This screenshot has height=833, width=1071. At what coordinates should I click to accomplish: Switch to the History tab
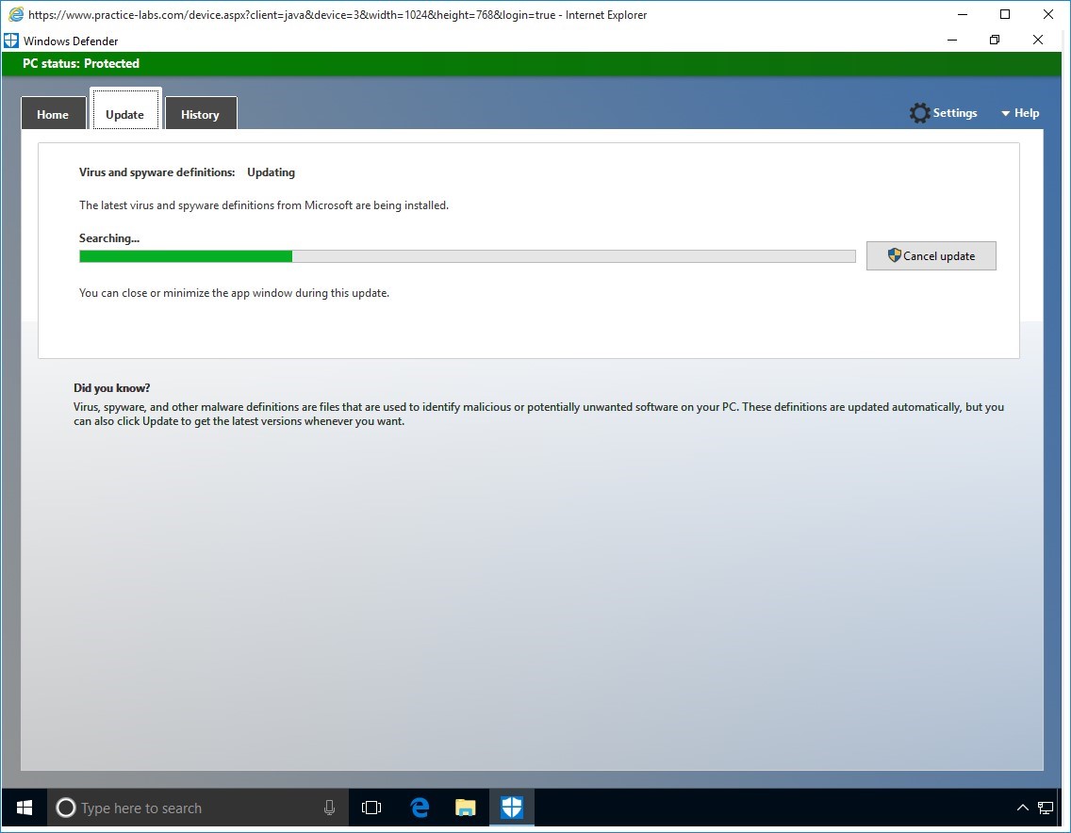tap(201, 113)
